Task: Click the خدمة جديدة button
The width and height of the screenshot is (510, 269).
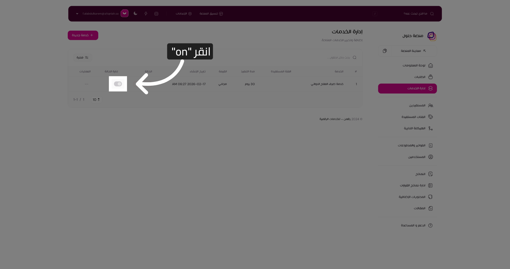Action: 83,35
